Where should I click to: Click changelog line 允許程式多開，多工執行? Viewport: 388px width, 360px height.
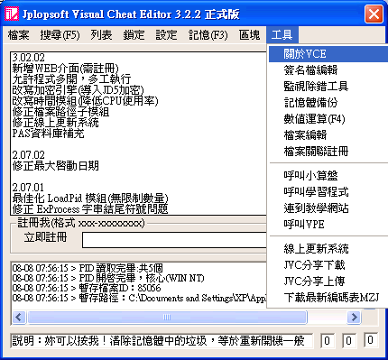(71, 79)
